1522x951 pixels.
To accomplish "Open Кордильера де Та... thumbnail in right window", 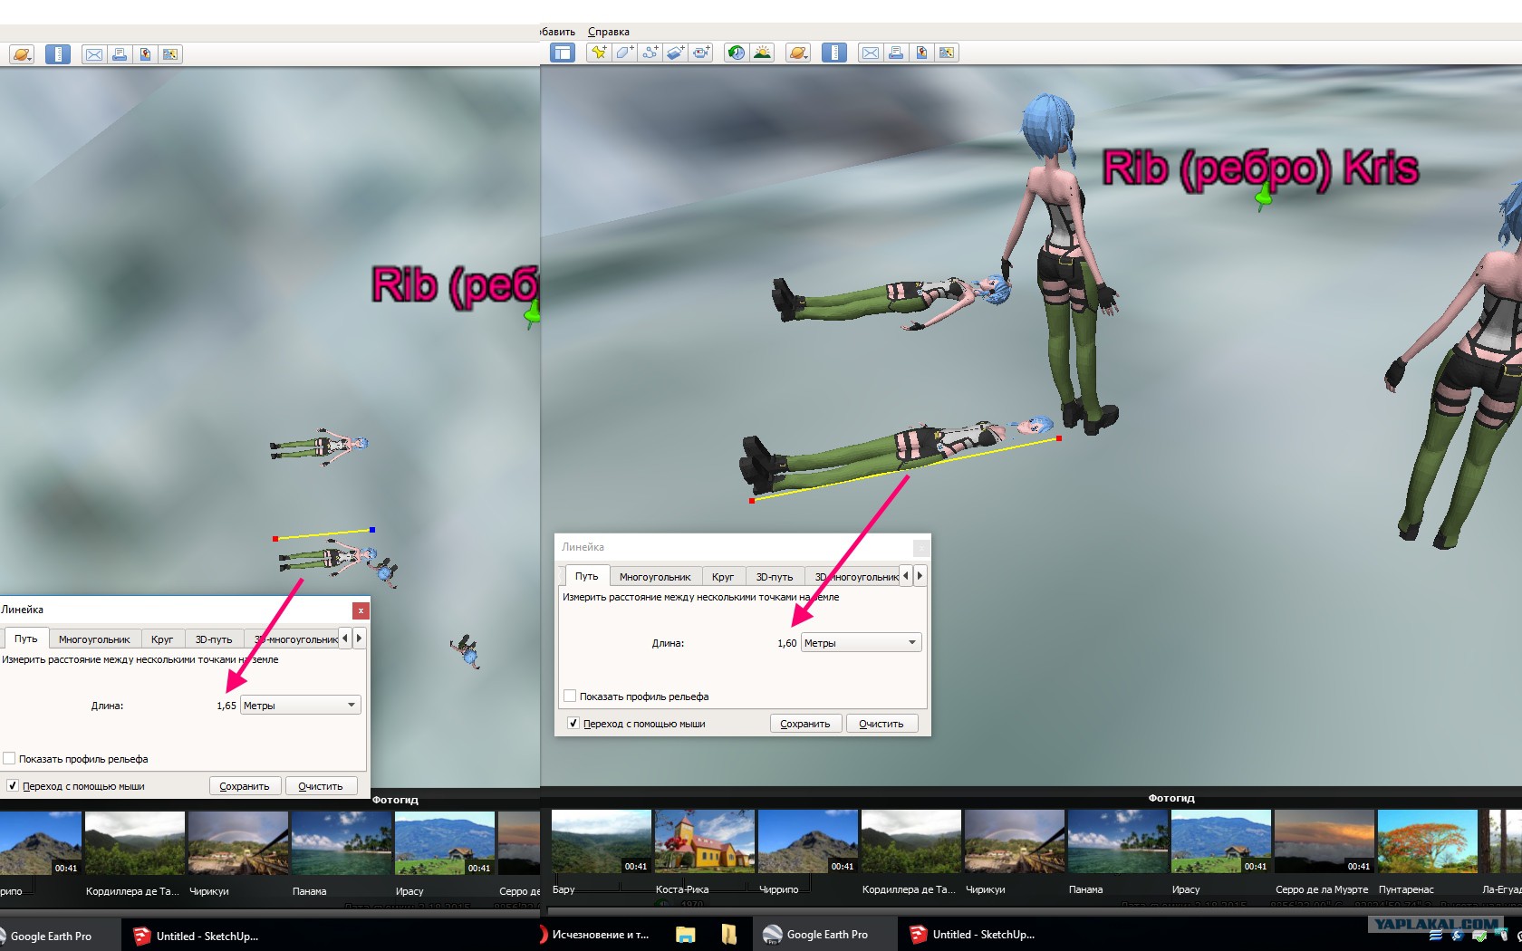I will click(x=911, y=842).
